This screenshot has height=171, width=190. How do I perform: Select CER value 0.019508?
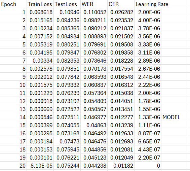click(121, 44)
